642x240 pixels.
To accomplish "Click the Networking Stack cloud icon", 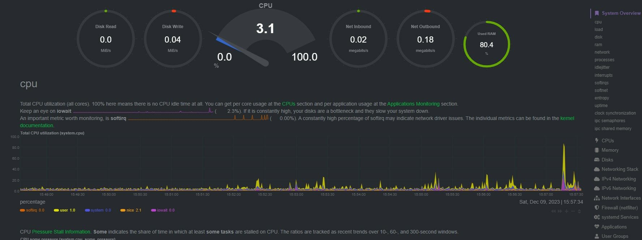I will (x=597, y=169).
